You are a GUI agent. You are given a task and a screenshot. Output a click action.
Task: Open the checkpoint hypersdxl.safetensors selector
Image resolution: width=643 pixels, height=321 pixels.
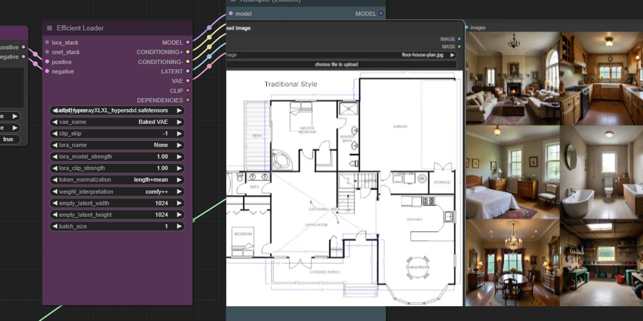tap(117, 110)
